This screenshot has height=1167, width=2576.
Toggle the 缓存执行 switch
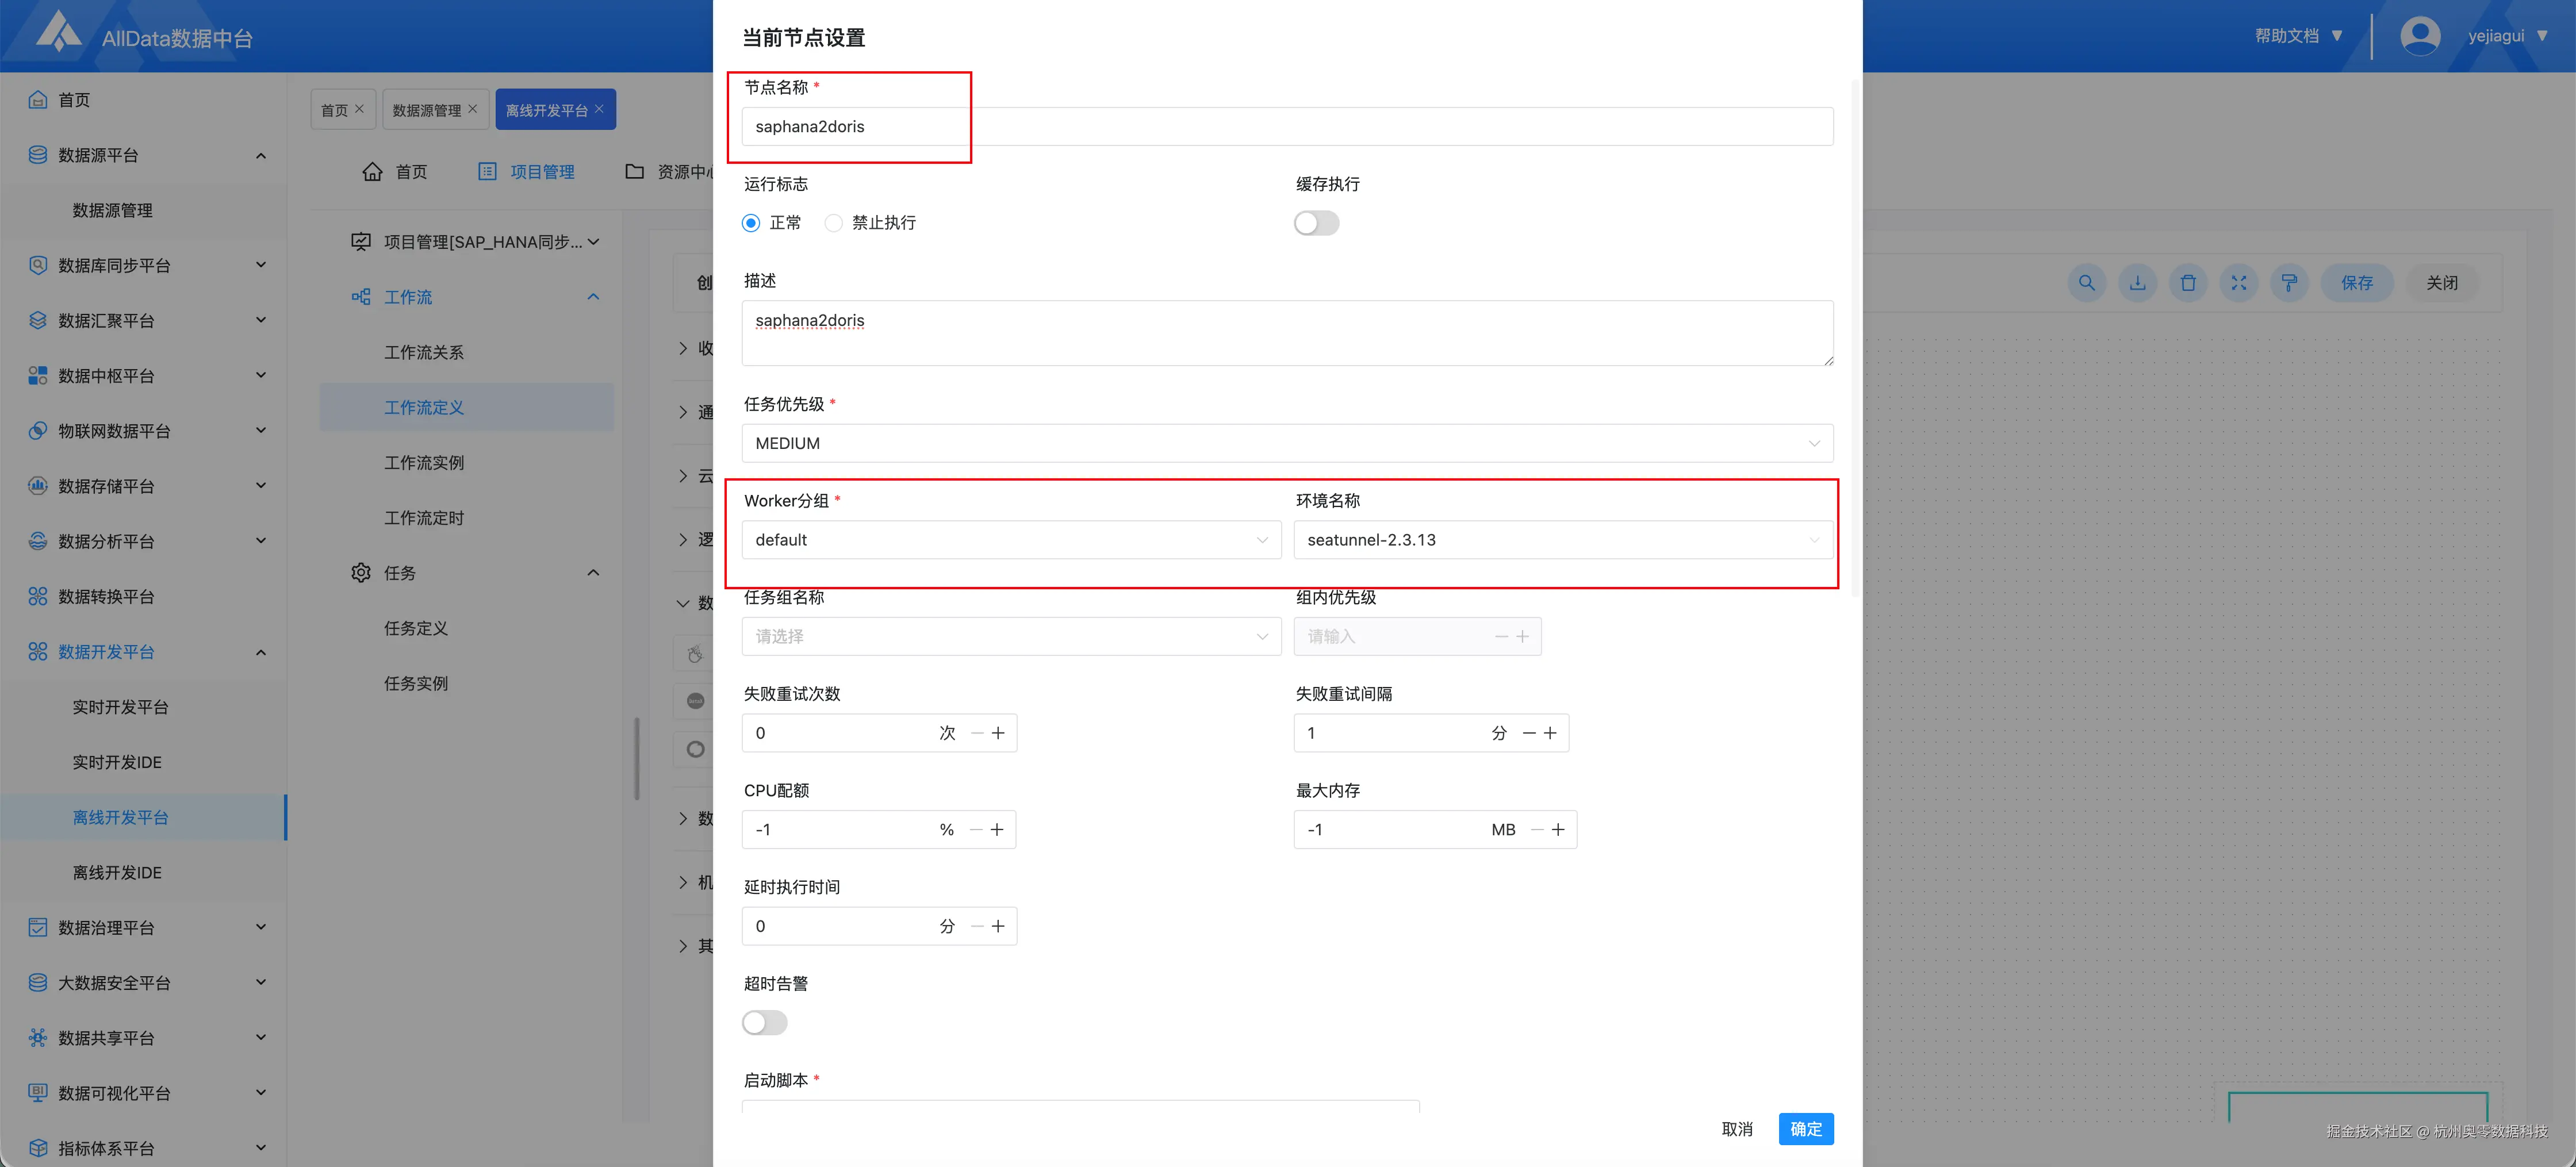pyautogui.click(x=1316, y=223)
